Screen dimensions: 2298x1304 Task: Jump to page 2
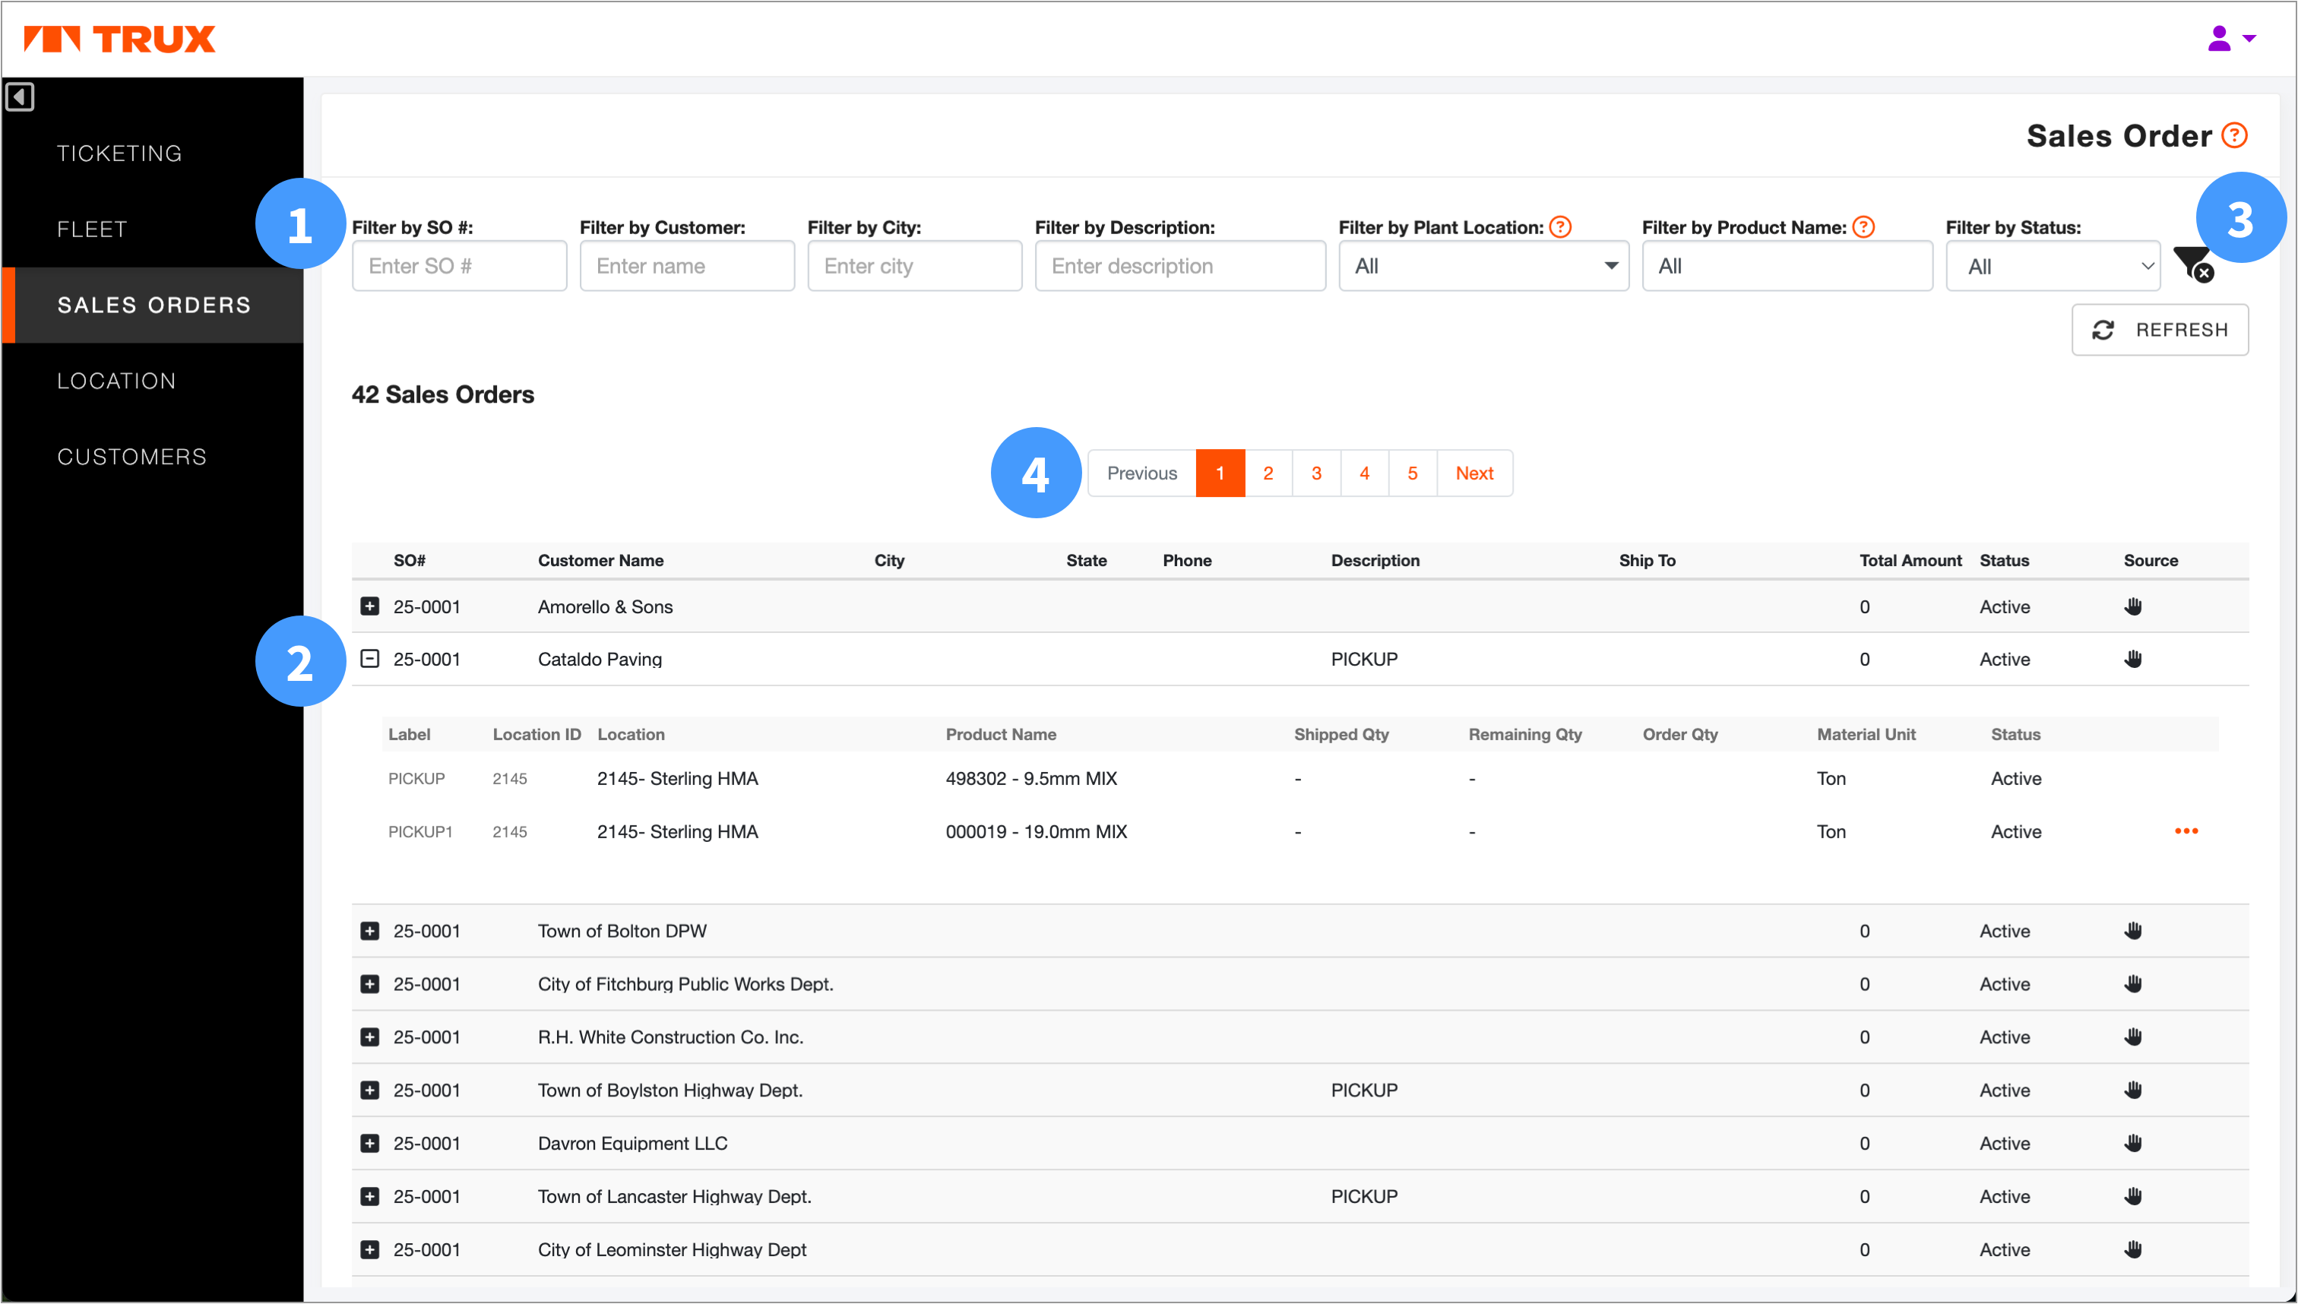tap(1268, 473)
